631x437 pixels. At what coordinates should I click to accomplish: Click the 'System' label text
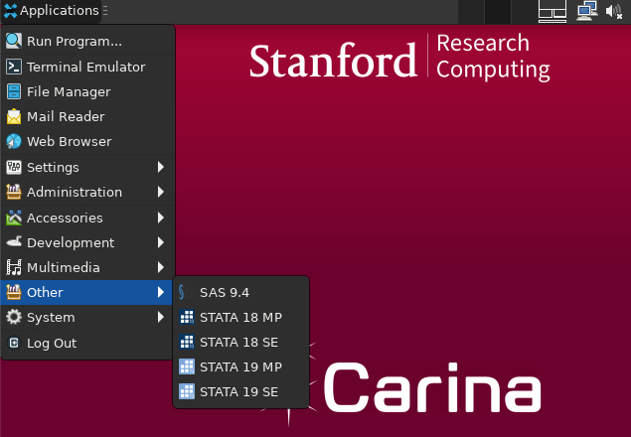tap(51, 317)
